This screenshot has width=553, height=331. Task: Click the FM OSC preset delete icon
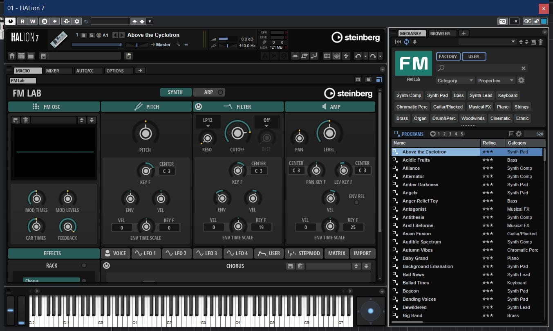pos(25,120)
